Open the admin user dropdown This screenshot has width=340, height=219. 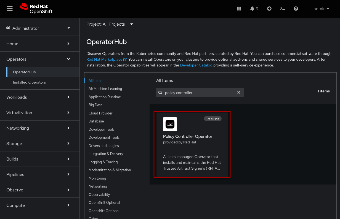[321, 9]
